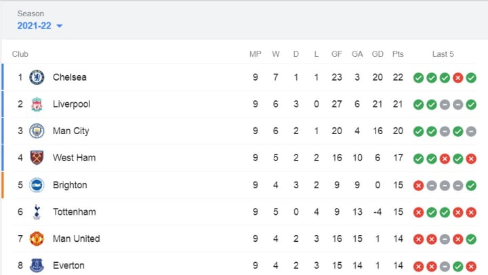Open the Man United team name link
488x275 pixels.
[x=76, y=238]
